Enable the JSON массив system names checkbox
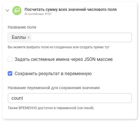This screenshot has height=122, width=139. pyautogui.click(x=10, y=59)
